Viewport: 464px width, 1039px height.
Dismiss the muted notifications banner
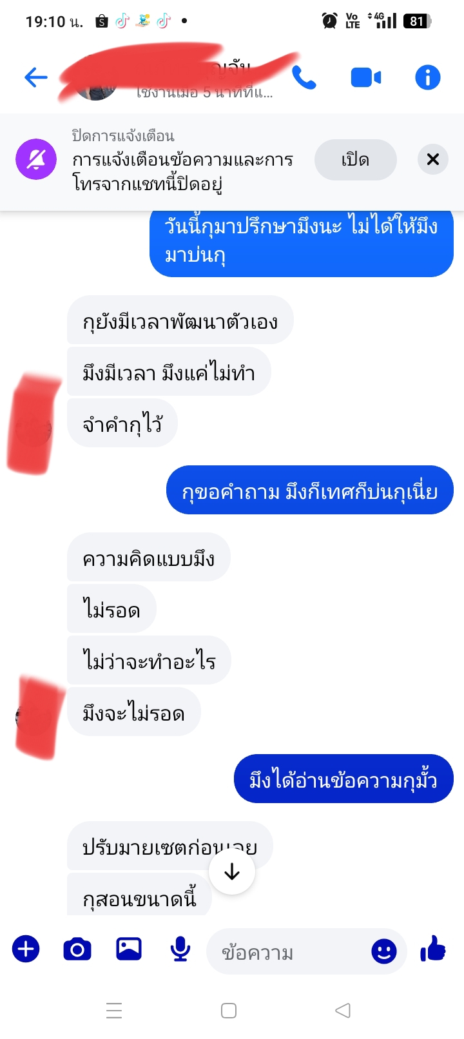click(433, 159)
